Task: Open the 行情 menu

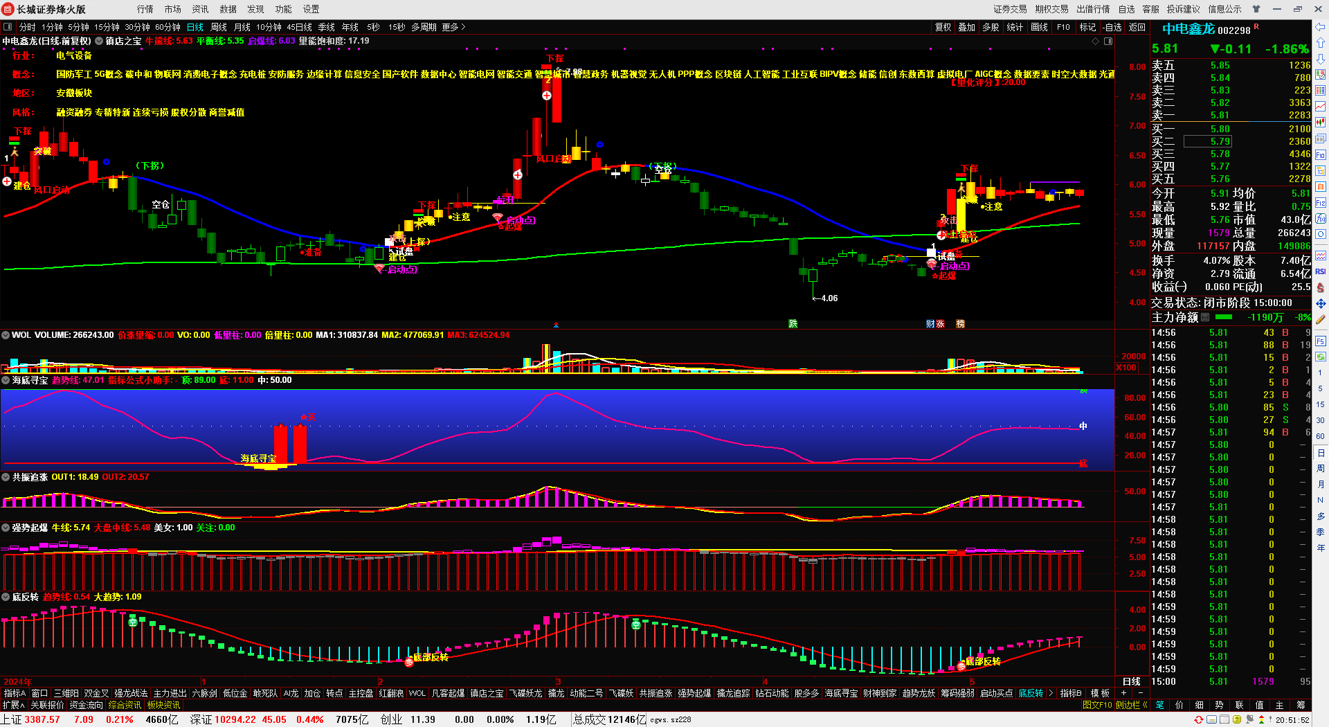Action: pyautogui.click(x=145, y=9)
